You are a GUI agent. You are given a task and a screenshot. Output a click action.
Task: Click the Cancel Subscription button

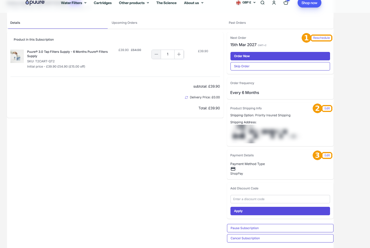[280, 238]
